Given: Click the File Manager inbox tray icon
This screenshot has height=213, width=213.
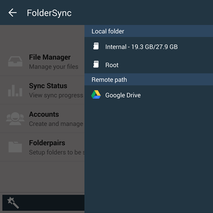Looking at the screenshot, I should [x=15, y=61].
